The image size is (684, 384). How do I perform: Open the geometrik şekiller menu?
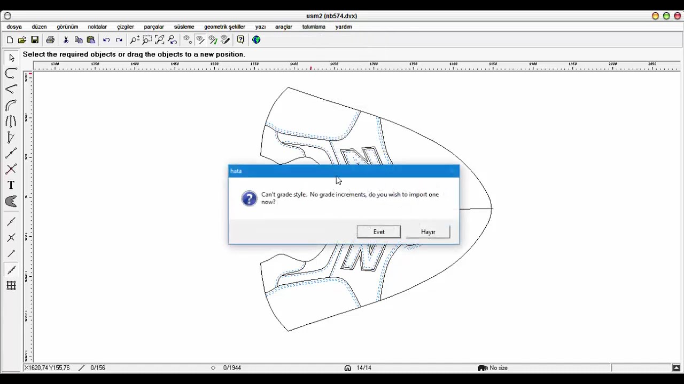(224, 27)
